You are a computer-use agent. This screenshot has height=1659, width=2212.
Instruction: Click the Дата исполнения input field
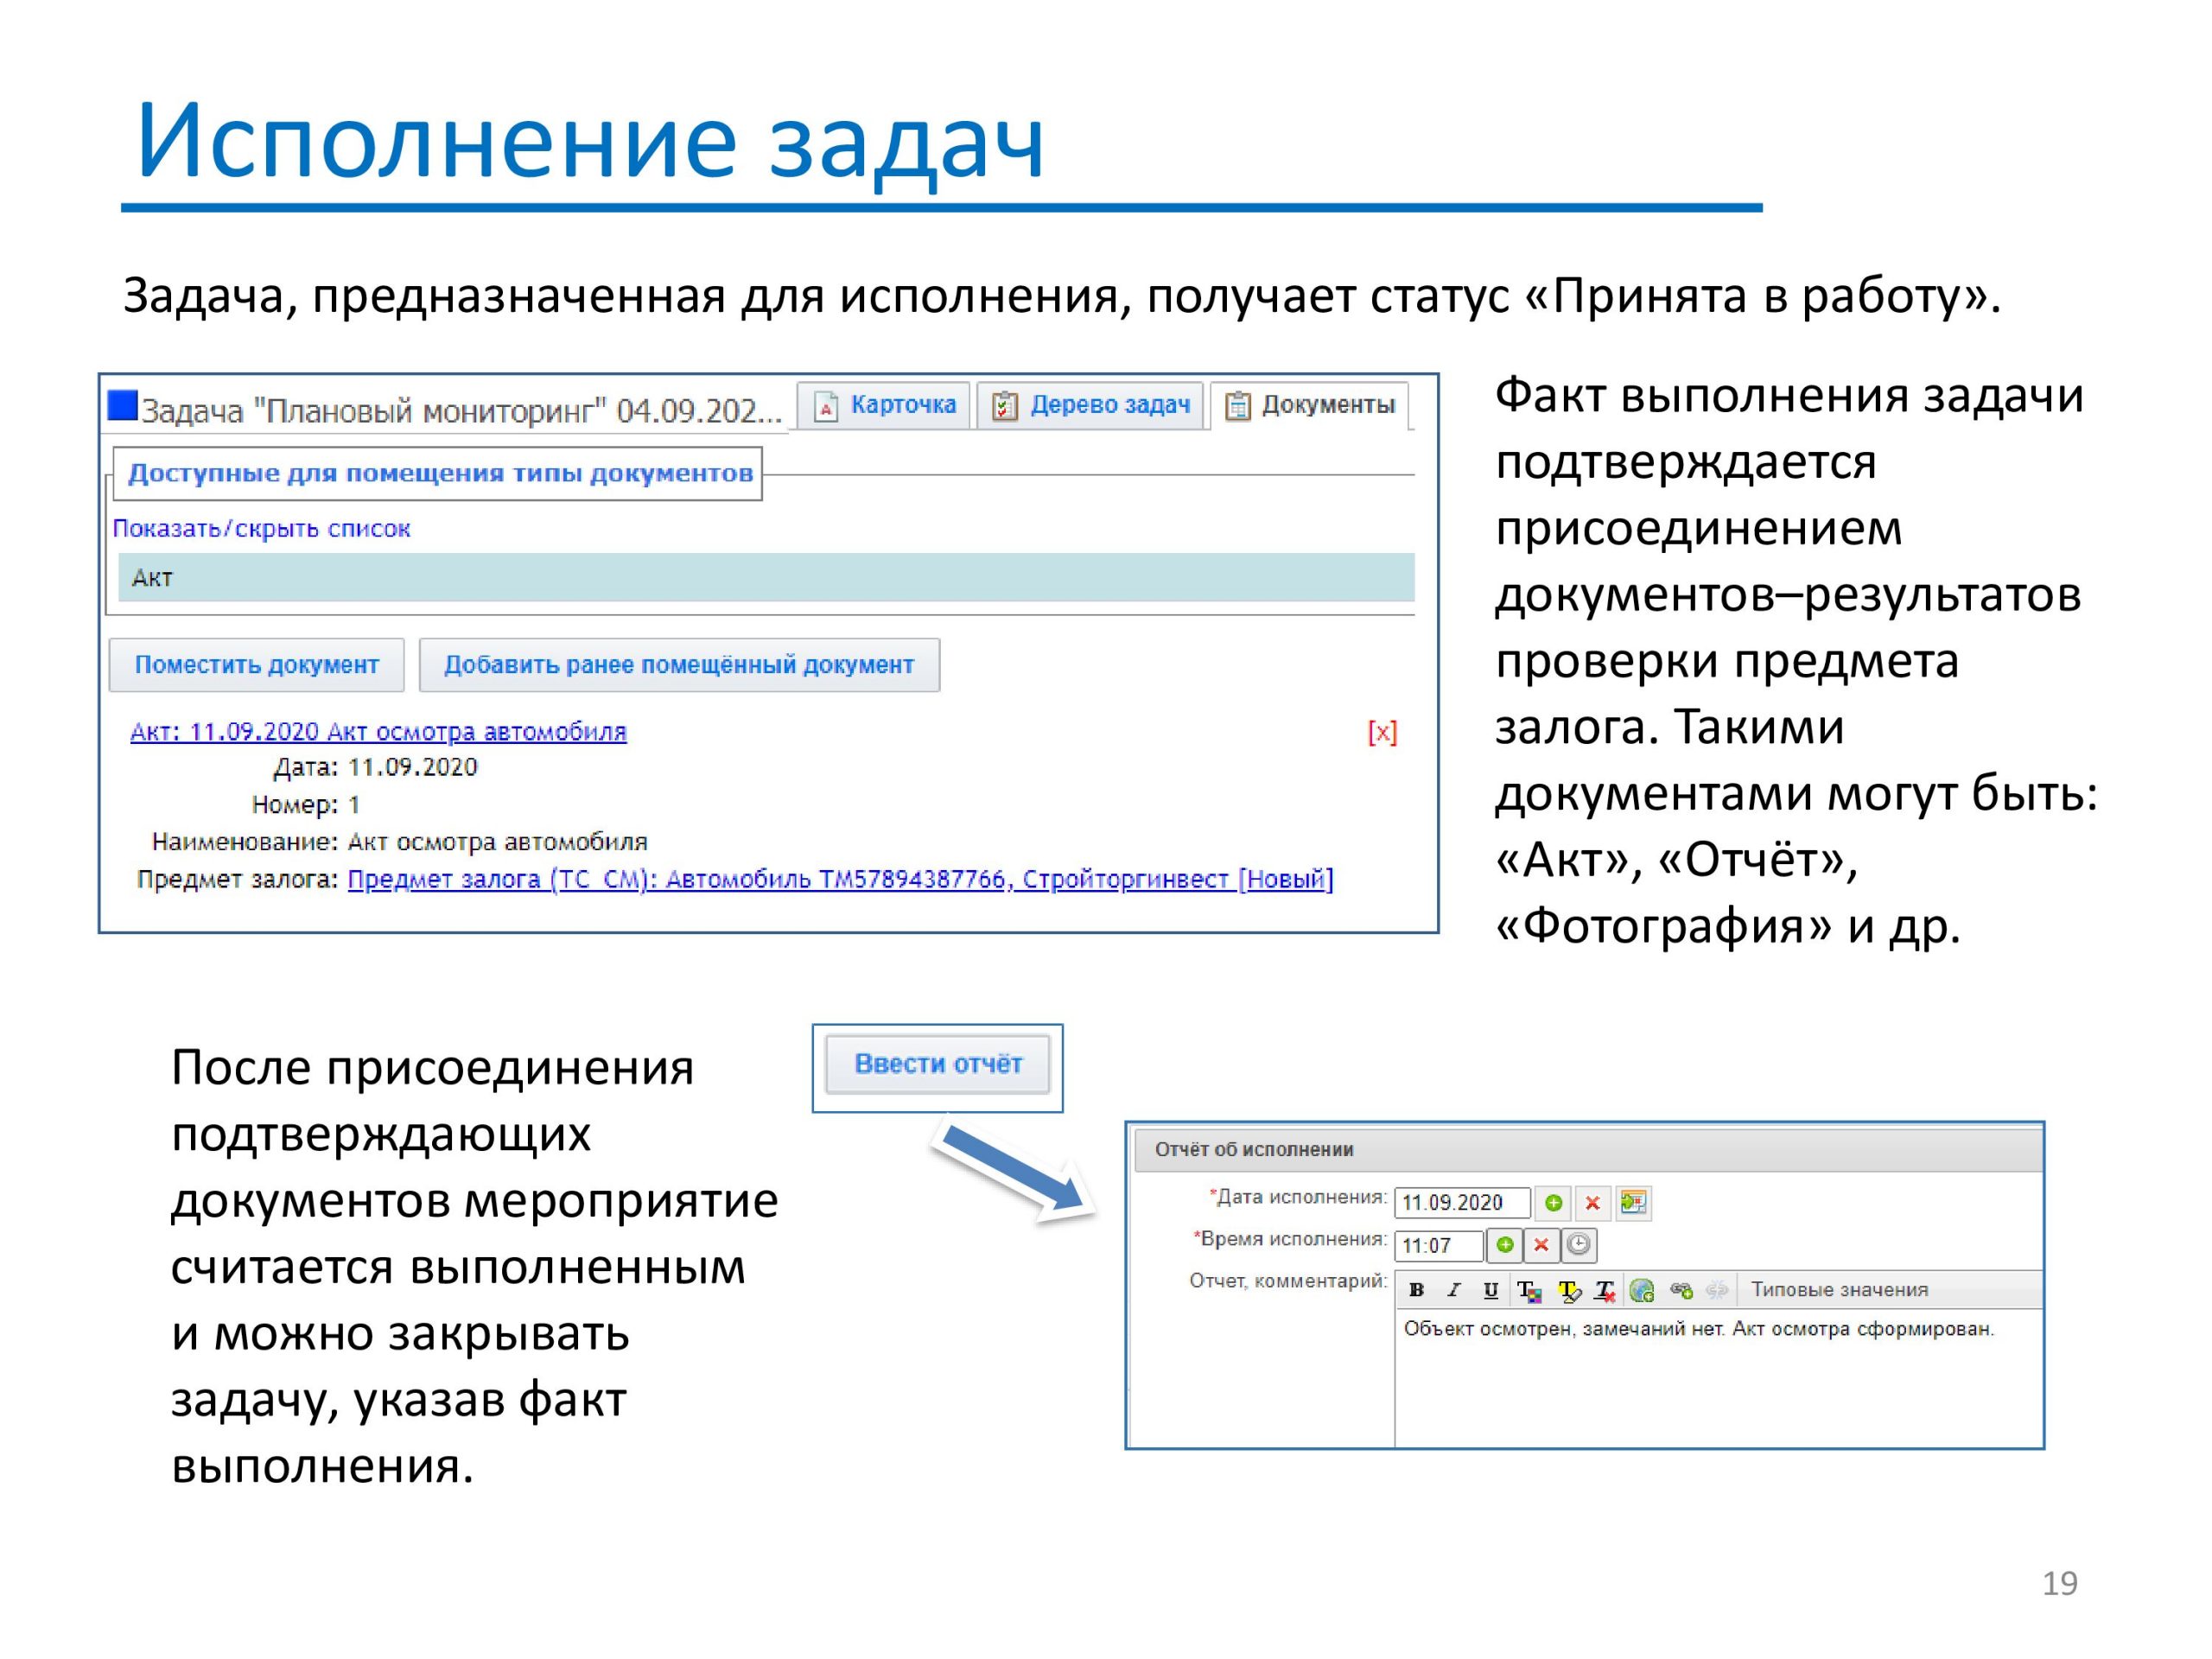pos(1462,1202)
